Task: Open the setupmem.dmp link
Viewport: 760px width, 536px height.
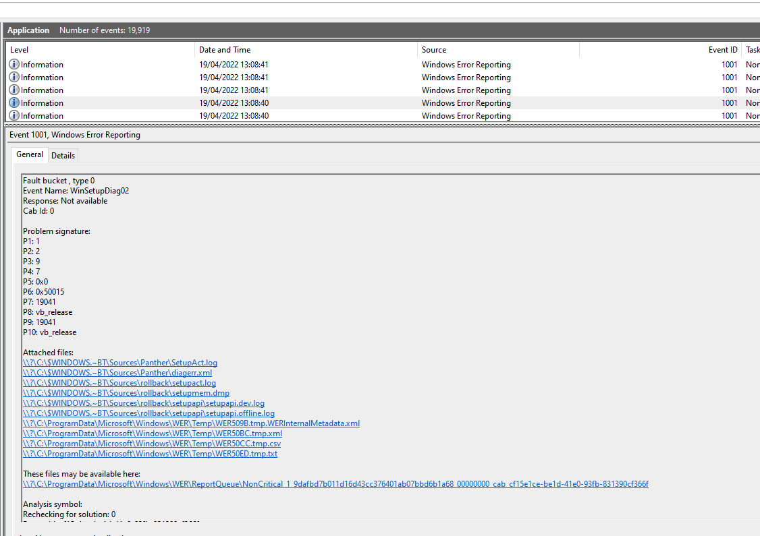Action: click(126, 392)
